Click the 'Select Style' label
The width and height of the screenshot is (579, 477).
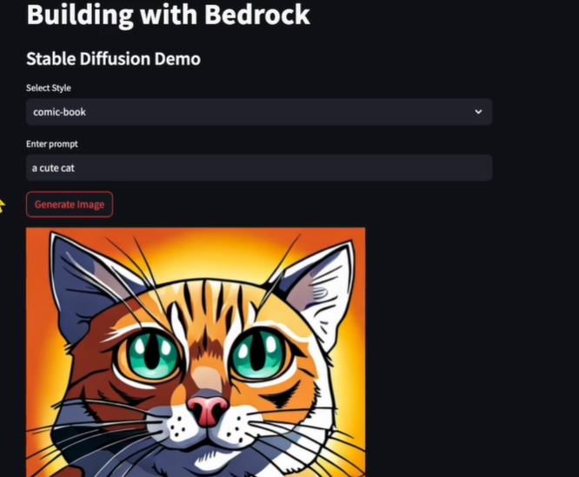coord(49,88)
